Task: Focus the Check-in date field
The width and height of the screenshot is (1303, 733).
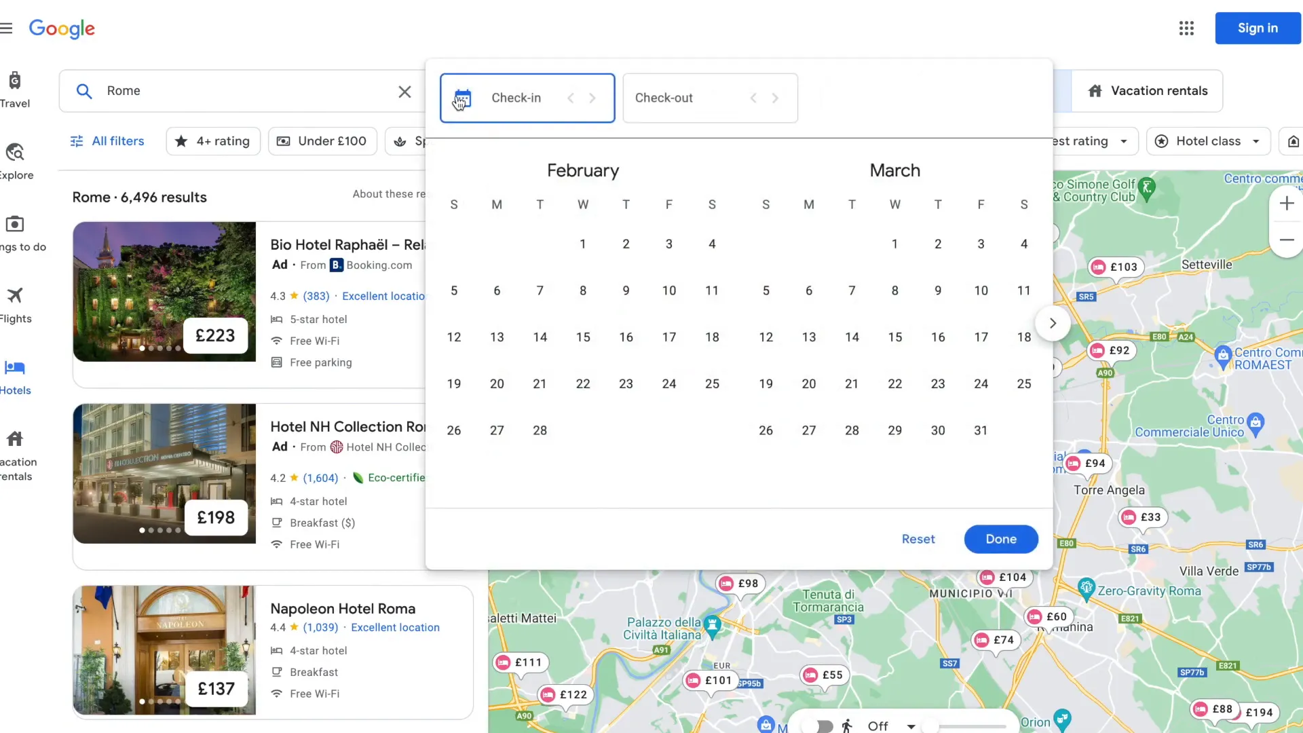Action: 527,98
